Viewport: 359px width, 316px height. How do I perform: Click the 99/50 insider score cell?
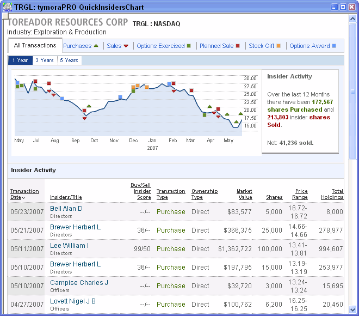click(142, 249)
